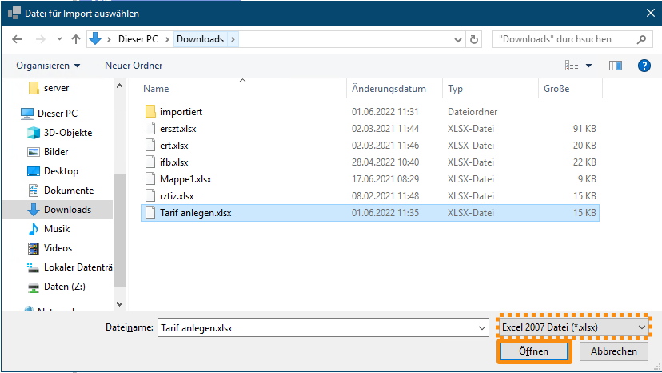Open 'Lokaler Datenträger' drive in sidebar
This screenshot has height=373, width=662.
[x=78, y=267]
